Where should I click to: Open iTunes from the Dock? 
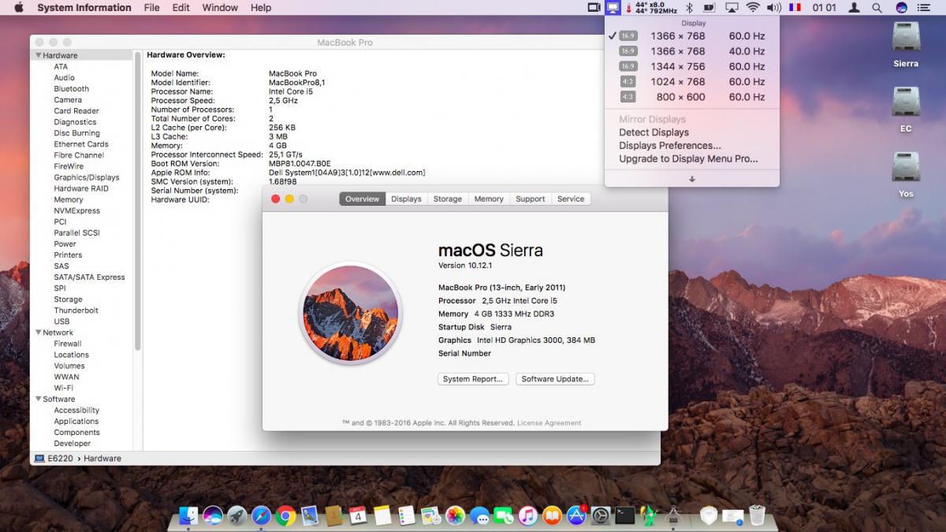(528, 516)
